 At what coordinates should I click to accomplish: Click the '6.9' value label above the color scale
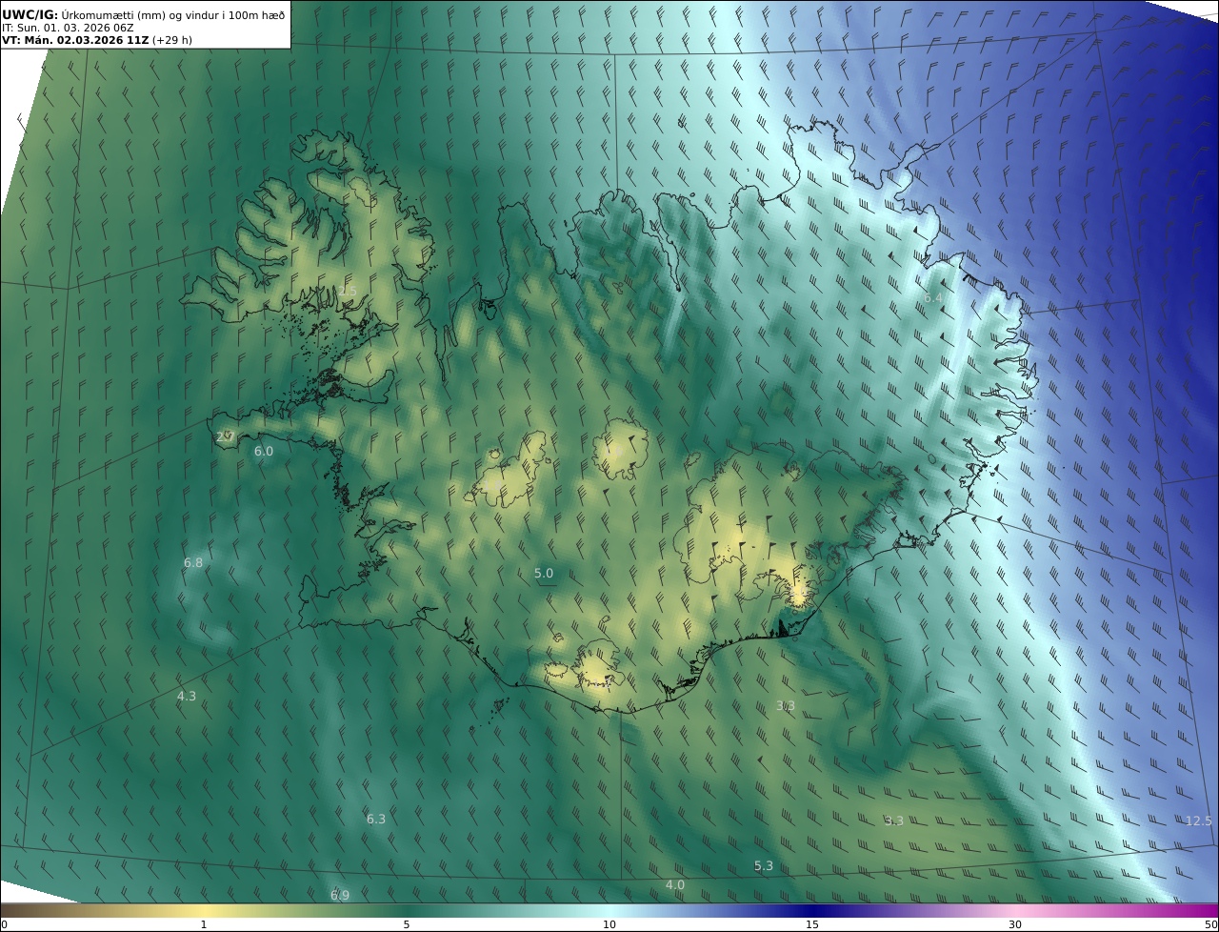pyautogui.click(x=340, y=895)
